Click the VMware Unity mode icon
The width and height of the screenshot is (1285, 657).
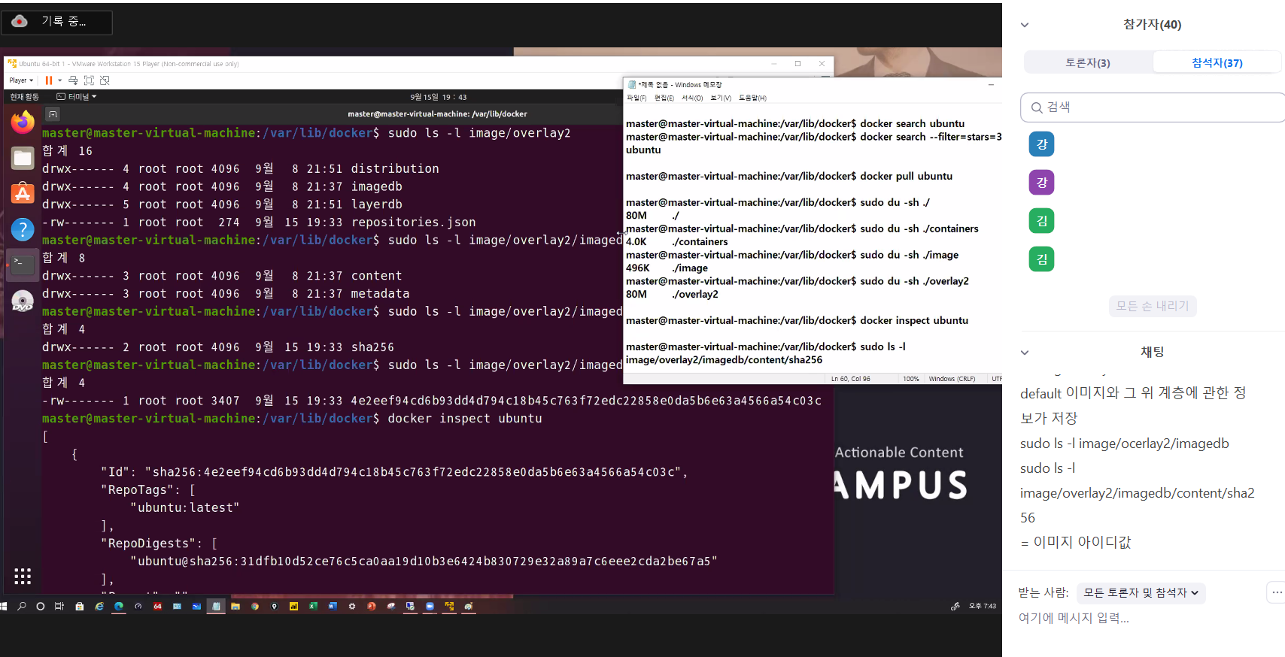coord(105,80)
